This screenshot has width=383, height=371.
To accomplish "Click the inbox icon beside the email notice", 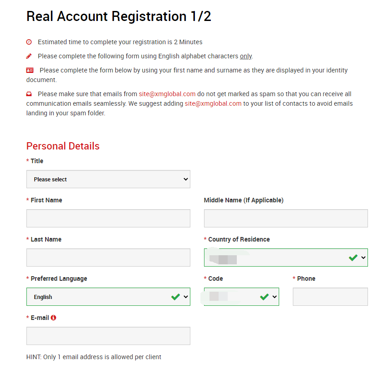I will pos(29,94).
